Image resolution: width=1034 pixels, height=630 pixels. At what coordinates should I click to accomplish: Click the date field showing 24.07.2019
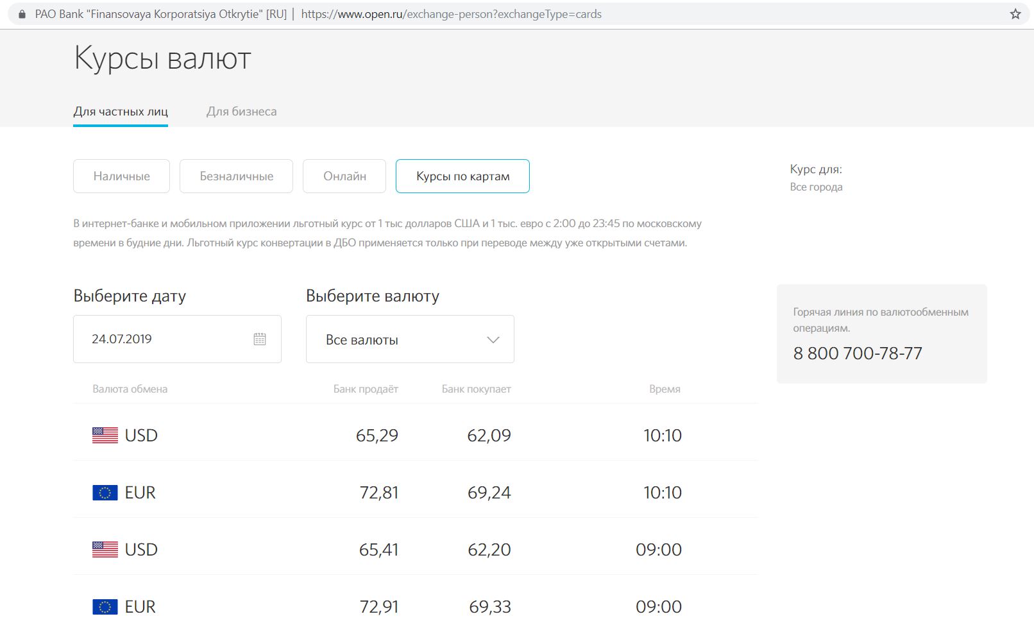coord(177,339)
